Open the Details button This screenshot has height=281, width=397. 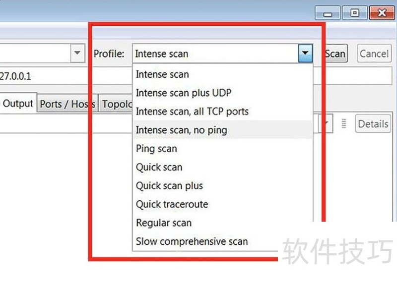click(x=373, y=124)
